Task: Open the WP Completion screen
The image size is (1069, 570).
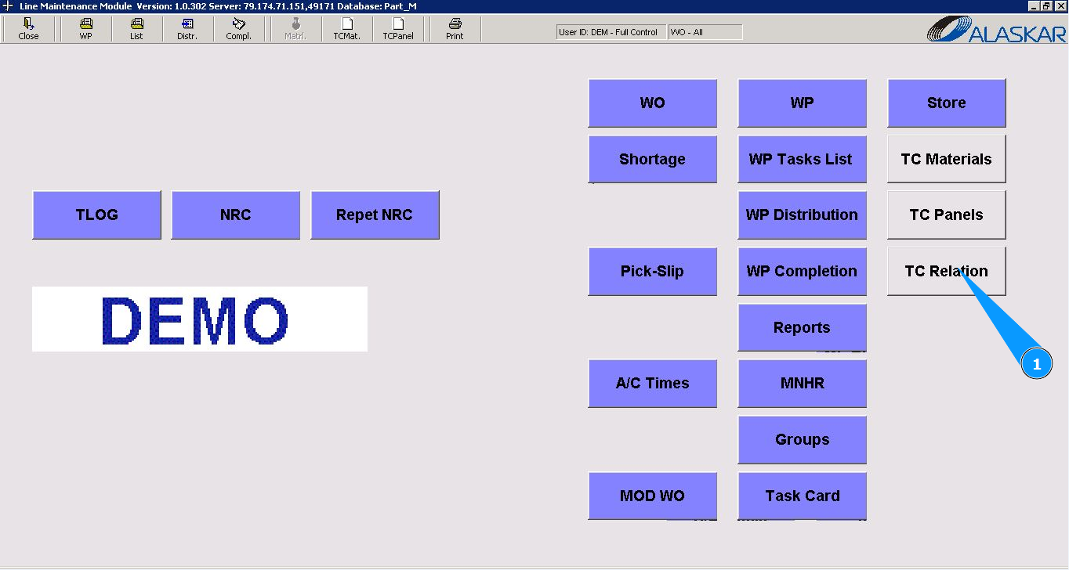Action: [x=802, y=271]
